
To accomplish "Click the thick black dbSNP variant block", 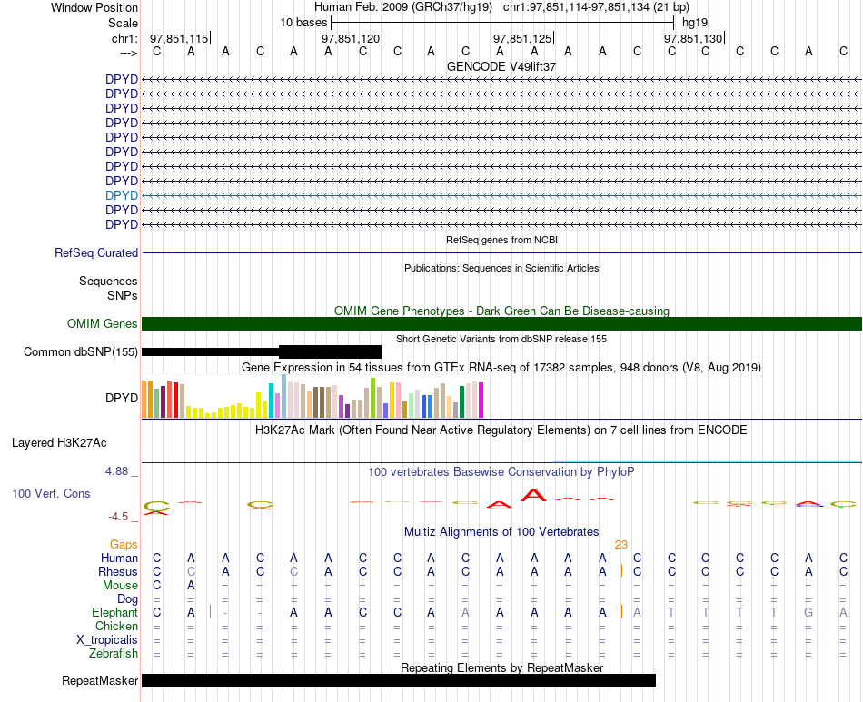I will pyautogui.click(x=331, y=351).
